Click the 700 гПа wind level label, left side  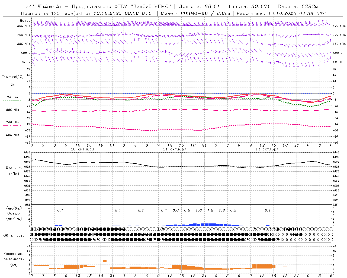[x=24, y=35]
